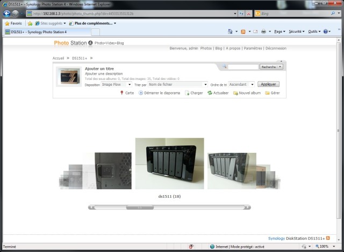Open the Ordre de tri Ascendant dropdown
This screenshot has height=252, width=344.
click(x=241, y=84)
